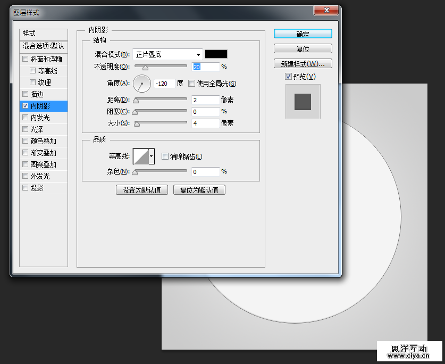
Task: Toggle the 预览 (Preview) checkbox
Action: [x=289, y=77]
